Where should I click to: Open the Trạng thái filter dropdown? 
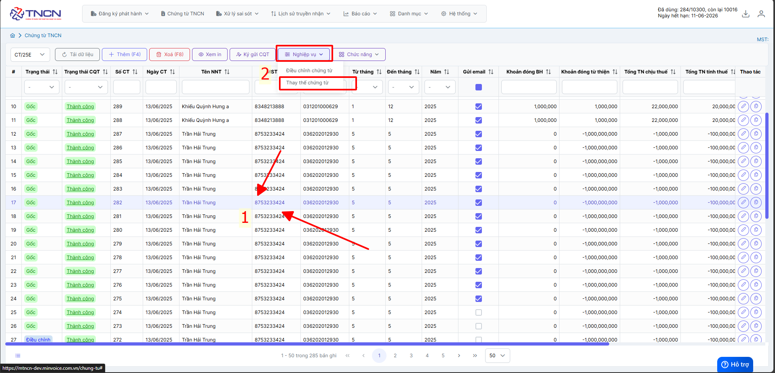pos(42,87)
